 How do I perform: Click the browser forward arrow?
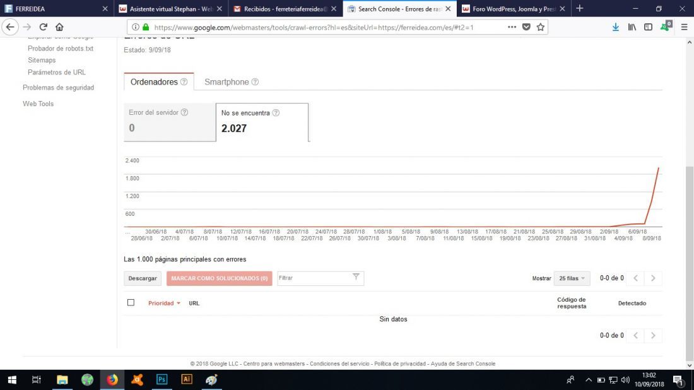[27, 27]
